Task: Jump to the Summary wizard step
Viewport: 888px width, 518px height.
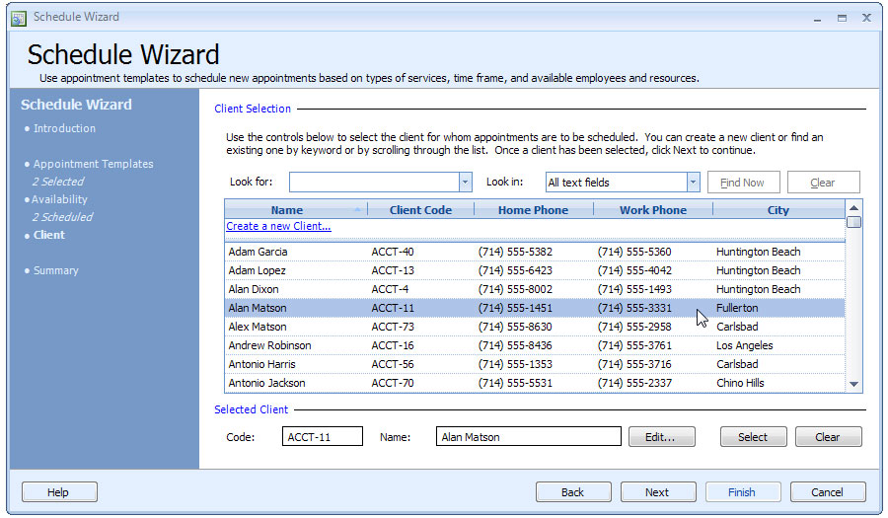Action: (55, 270)
